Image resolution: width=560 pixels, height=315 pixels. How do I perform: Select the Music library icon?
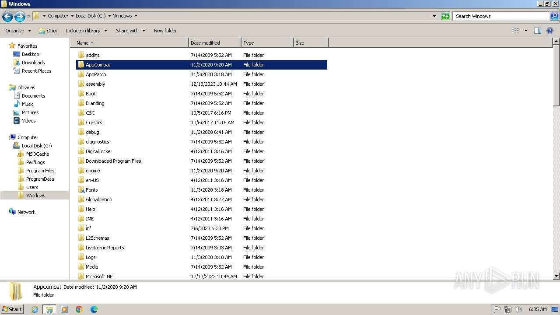point(17,104)
